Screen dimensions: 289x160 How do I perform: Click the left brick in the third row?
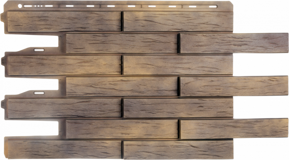click(64, 65)
